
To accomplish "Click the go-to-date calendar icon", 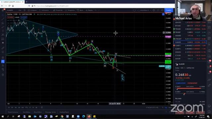I will pyautogui.click(x=42, y=107).
